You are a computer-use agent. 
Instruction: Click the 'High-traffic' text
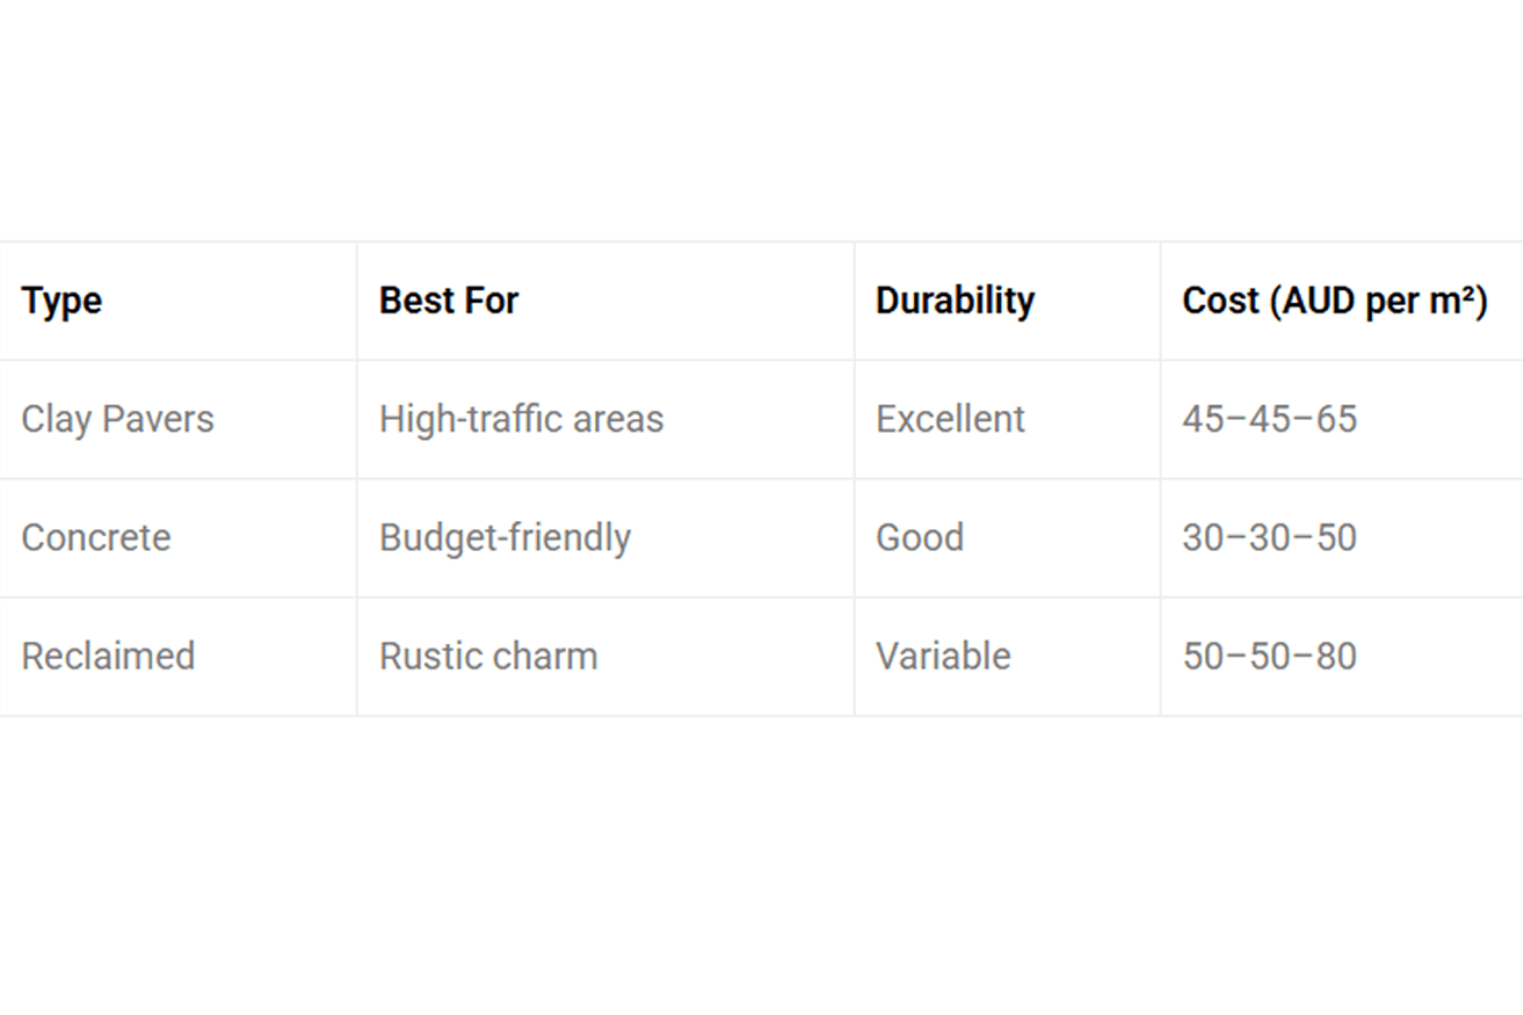coord(470,419)
